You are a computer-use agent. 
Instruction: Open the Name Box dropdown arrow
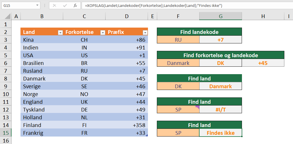(x=37, y=5)
